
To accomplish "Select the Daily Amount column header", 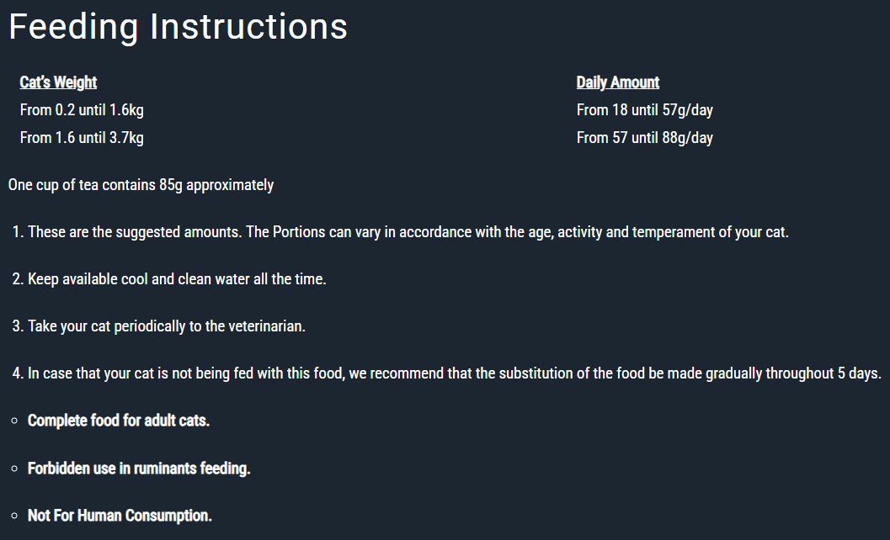I will pyautogui.click(x=617, y=82).
